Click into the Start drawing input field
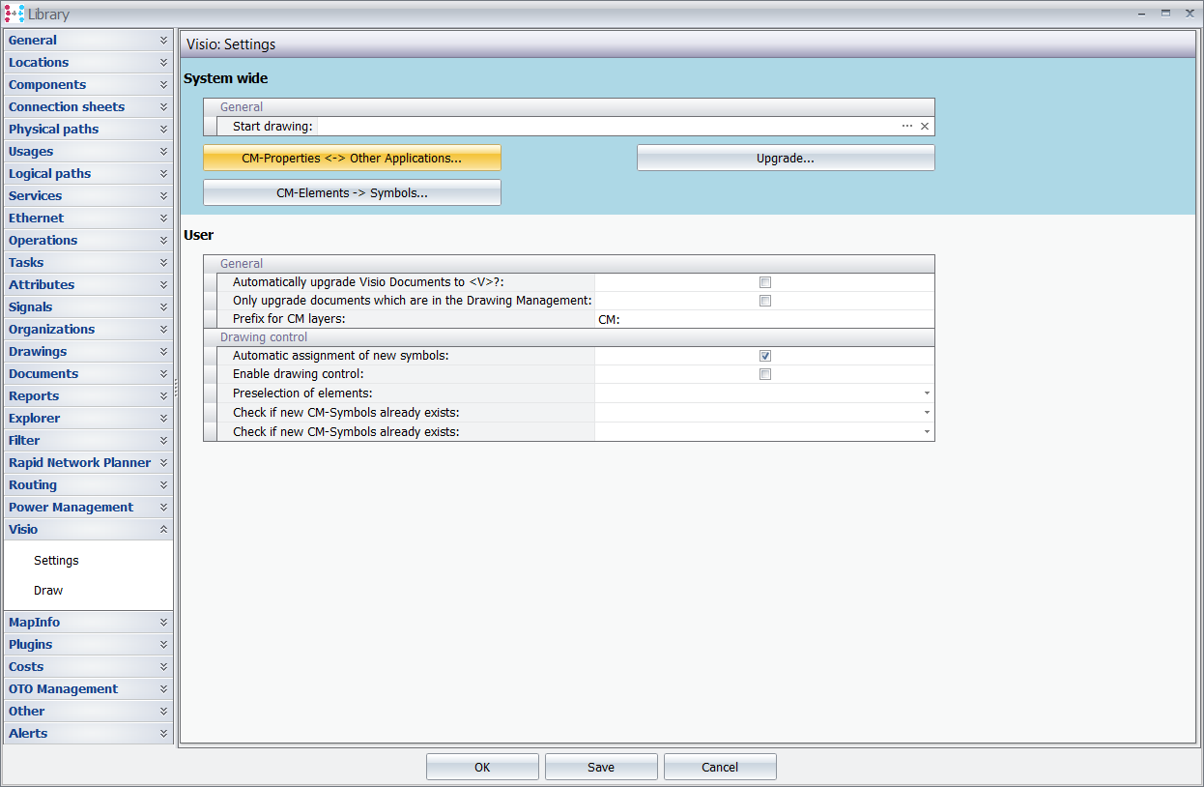The image size is (1204, 787). coord(607,127)
